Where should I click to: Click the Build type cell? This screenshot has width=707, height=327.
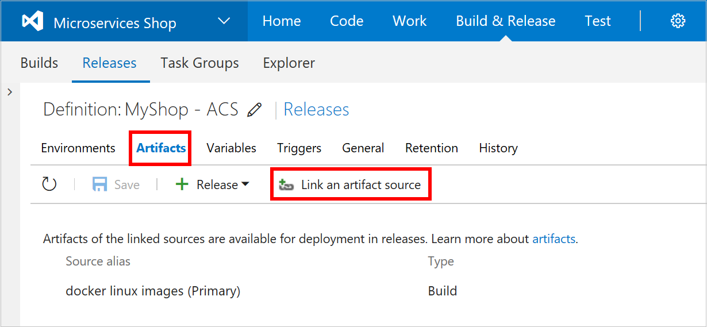click(443, 291)
